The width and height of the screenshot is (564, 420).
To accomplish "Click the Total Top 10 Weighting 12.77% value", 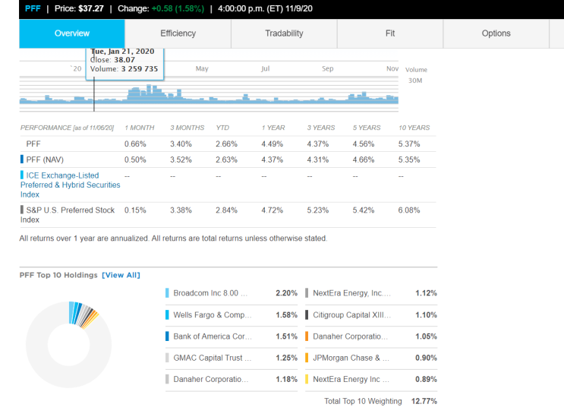I will pyautogui.click(x=424, y=401).
